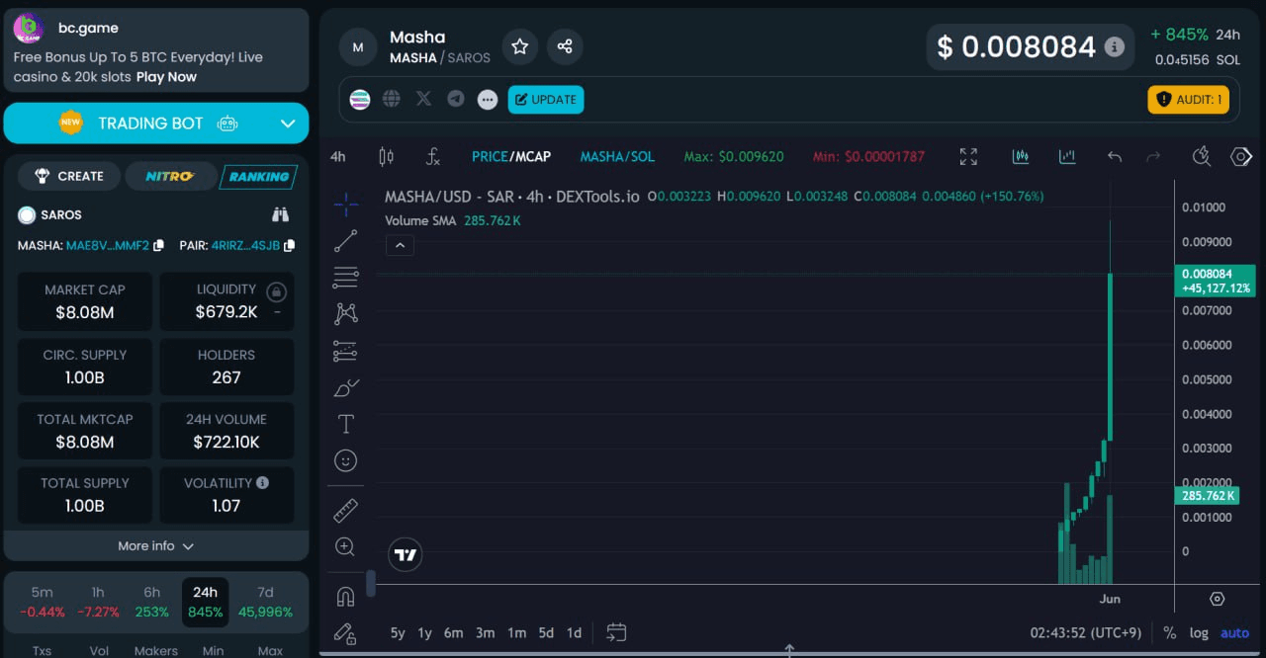Open the AUDIT: 1 warning badge
Image resolution: width=1266 pixels, height=658 pixels.
click(x=1188, y=99)
